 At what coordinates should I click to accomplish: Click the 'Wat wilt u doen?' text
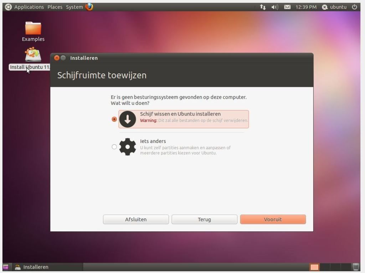(130, 103)
